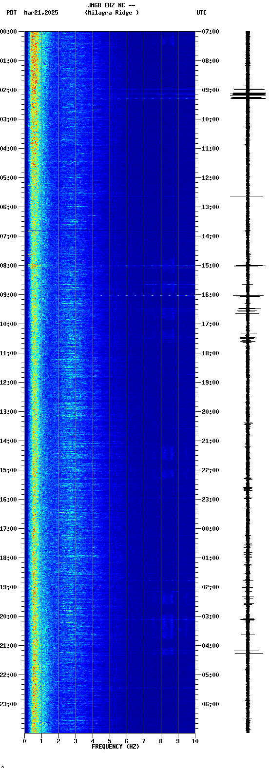The image size is (269, 772).
Task: Click the station title 'JMGB EHZ NC --'
Action: tap(111, 5)
